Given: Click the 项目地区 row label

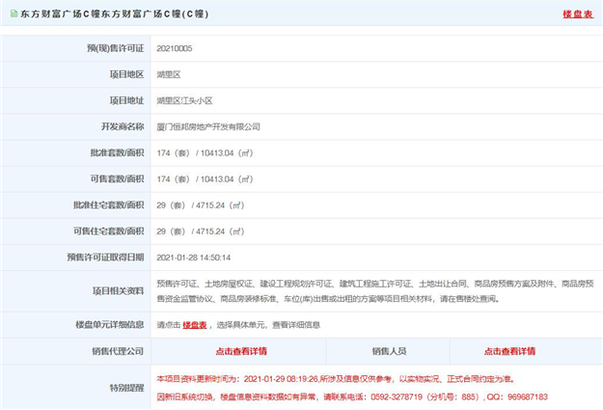Looking at the screenshot, I should pyautogui.click(x=127, y=74).
